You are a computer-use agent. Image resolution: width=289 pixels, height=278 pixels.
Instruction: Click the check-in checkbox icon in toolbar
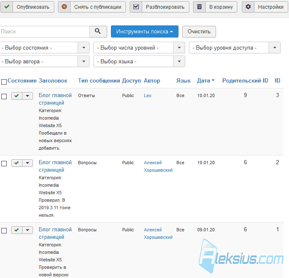point(136,7)
